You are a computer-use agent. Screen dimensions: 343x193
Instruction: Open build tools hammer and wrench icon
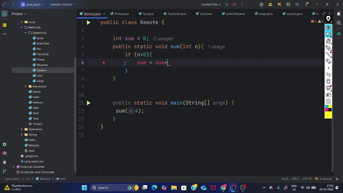pos(279,5)
